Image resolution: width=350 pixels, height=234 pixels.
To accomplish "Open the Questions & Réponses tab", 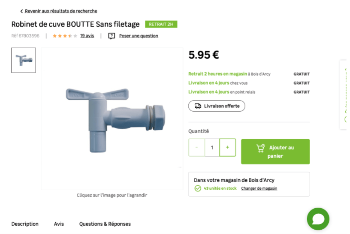I will 105,224.
